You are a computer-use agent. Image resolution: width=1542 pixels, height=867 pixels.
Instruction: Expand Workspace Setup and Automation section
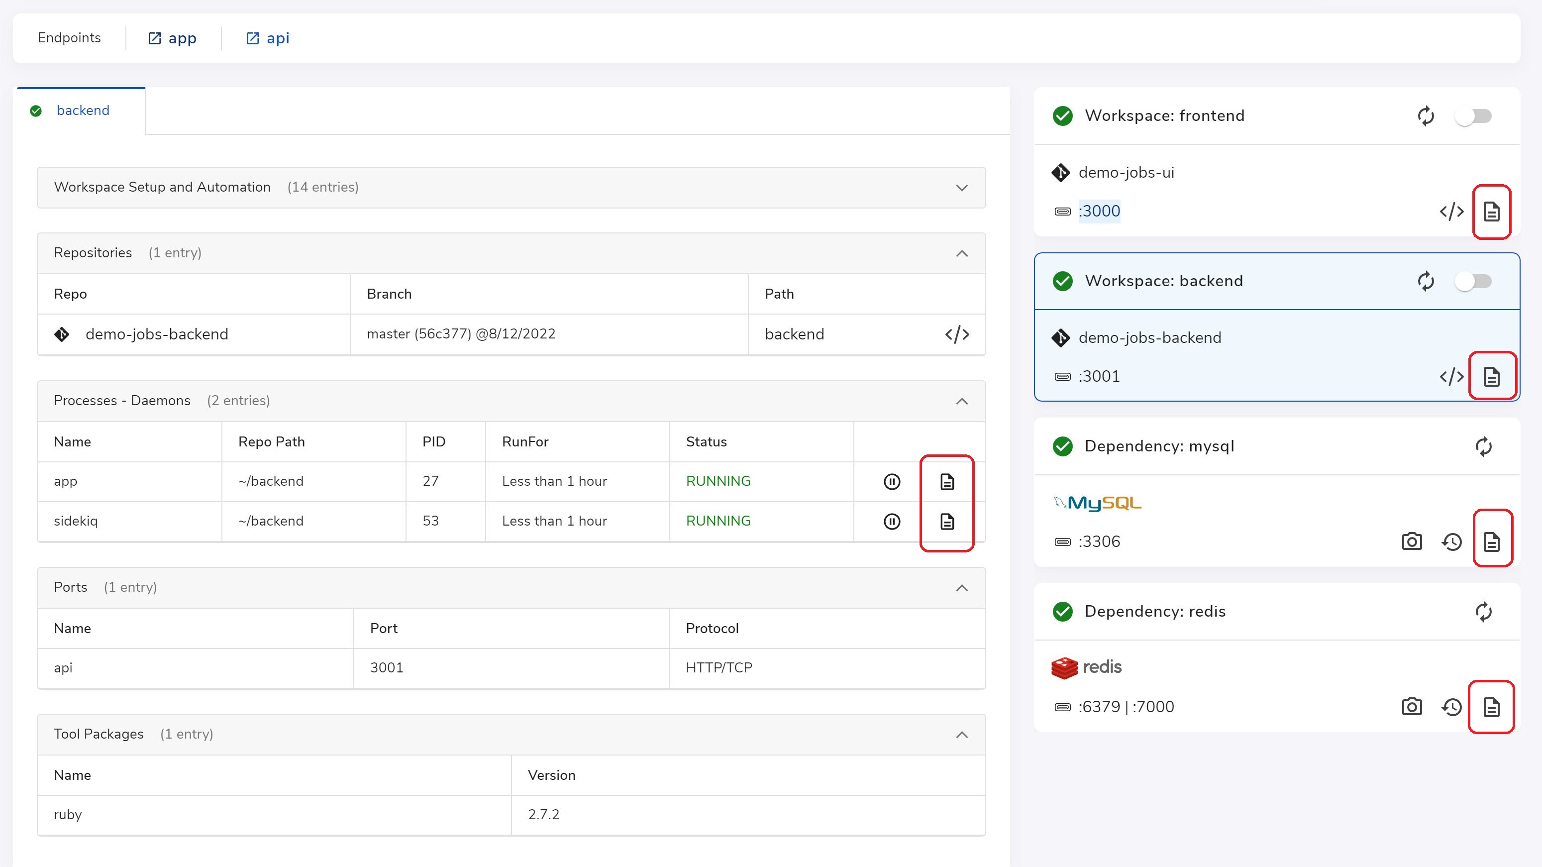[x=961, y=188]
